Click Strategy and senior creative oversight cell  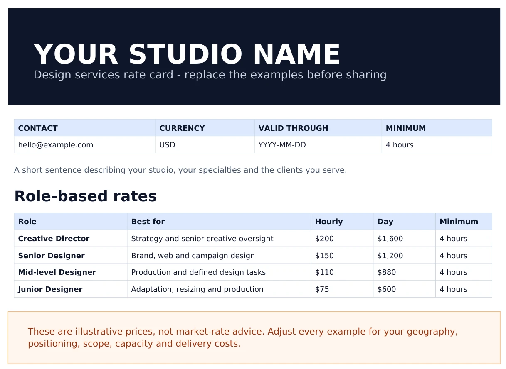[219, 239]
